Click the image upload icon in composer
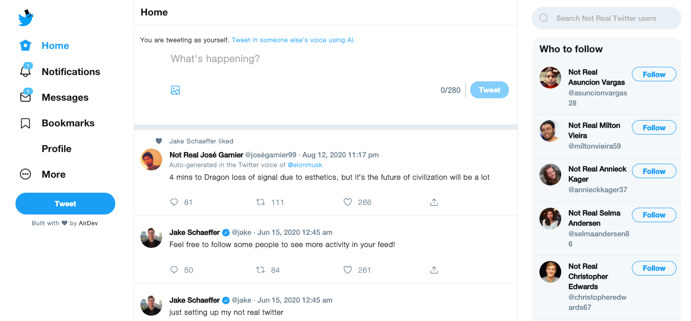Screen dimensions: 691x321 point(175,90)
